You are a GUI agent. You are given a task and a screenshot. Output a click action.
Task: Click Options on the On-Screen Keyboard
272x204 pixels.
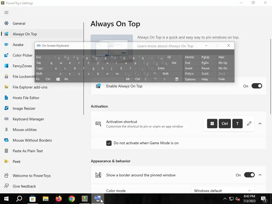pos(190,79)
